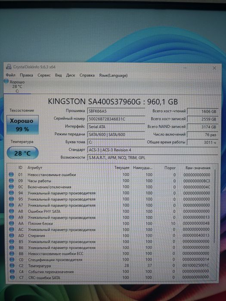The width and height of the screenshot is (226, 301).
Task: Click the status icon for attribute A7
Action: 12,205
